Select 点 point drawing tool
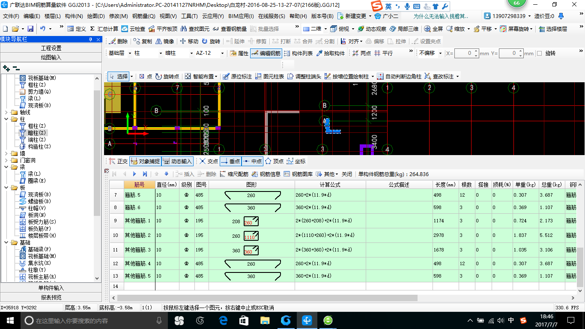The image size is (585, 329). pyautogui.click(x=146, y=76)
